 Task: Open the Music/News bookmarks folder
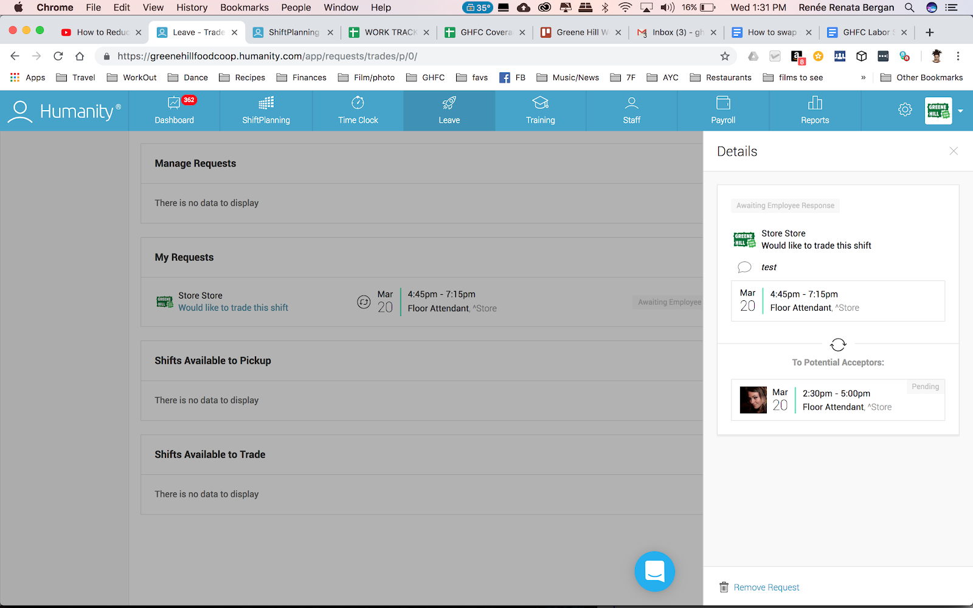pos(568,77)
